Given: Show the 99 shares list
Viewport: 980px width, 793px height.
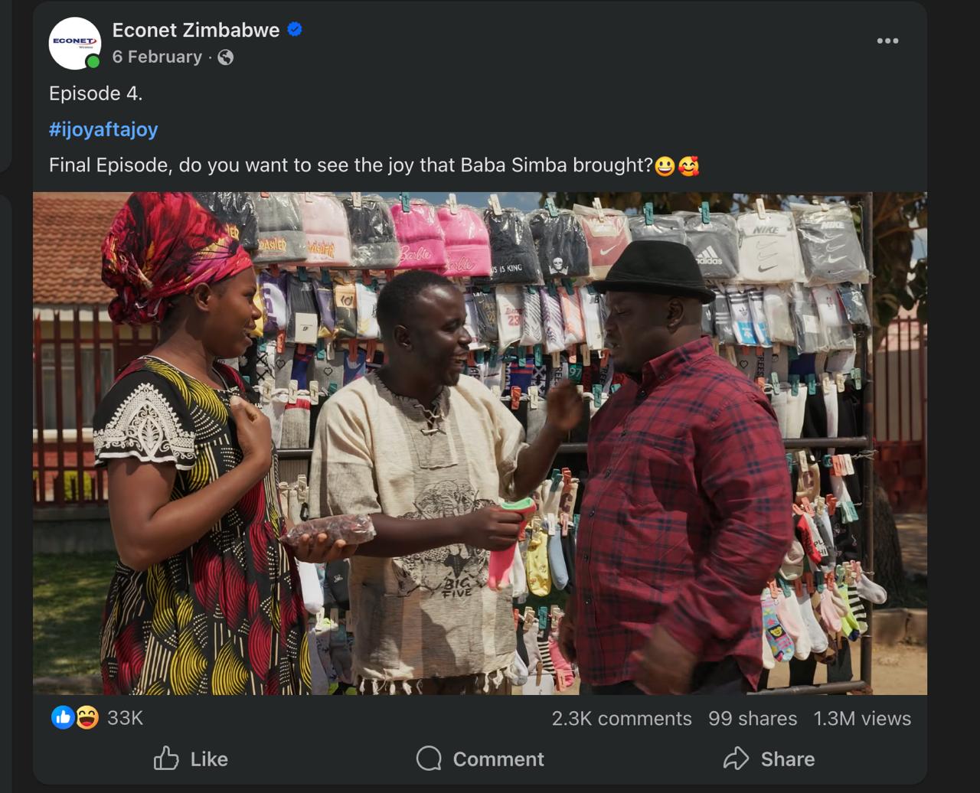Looking at the screenshot, I should 753,719.
